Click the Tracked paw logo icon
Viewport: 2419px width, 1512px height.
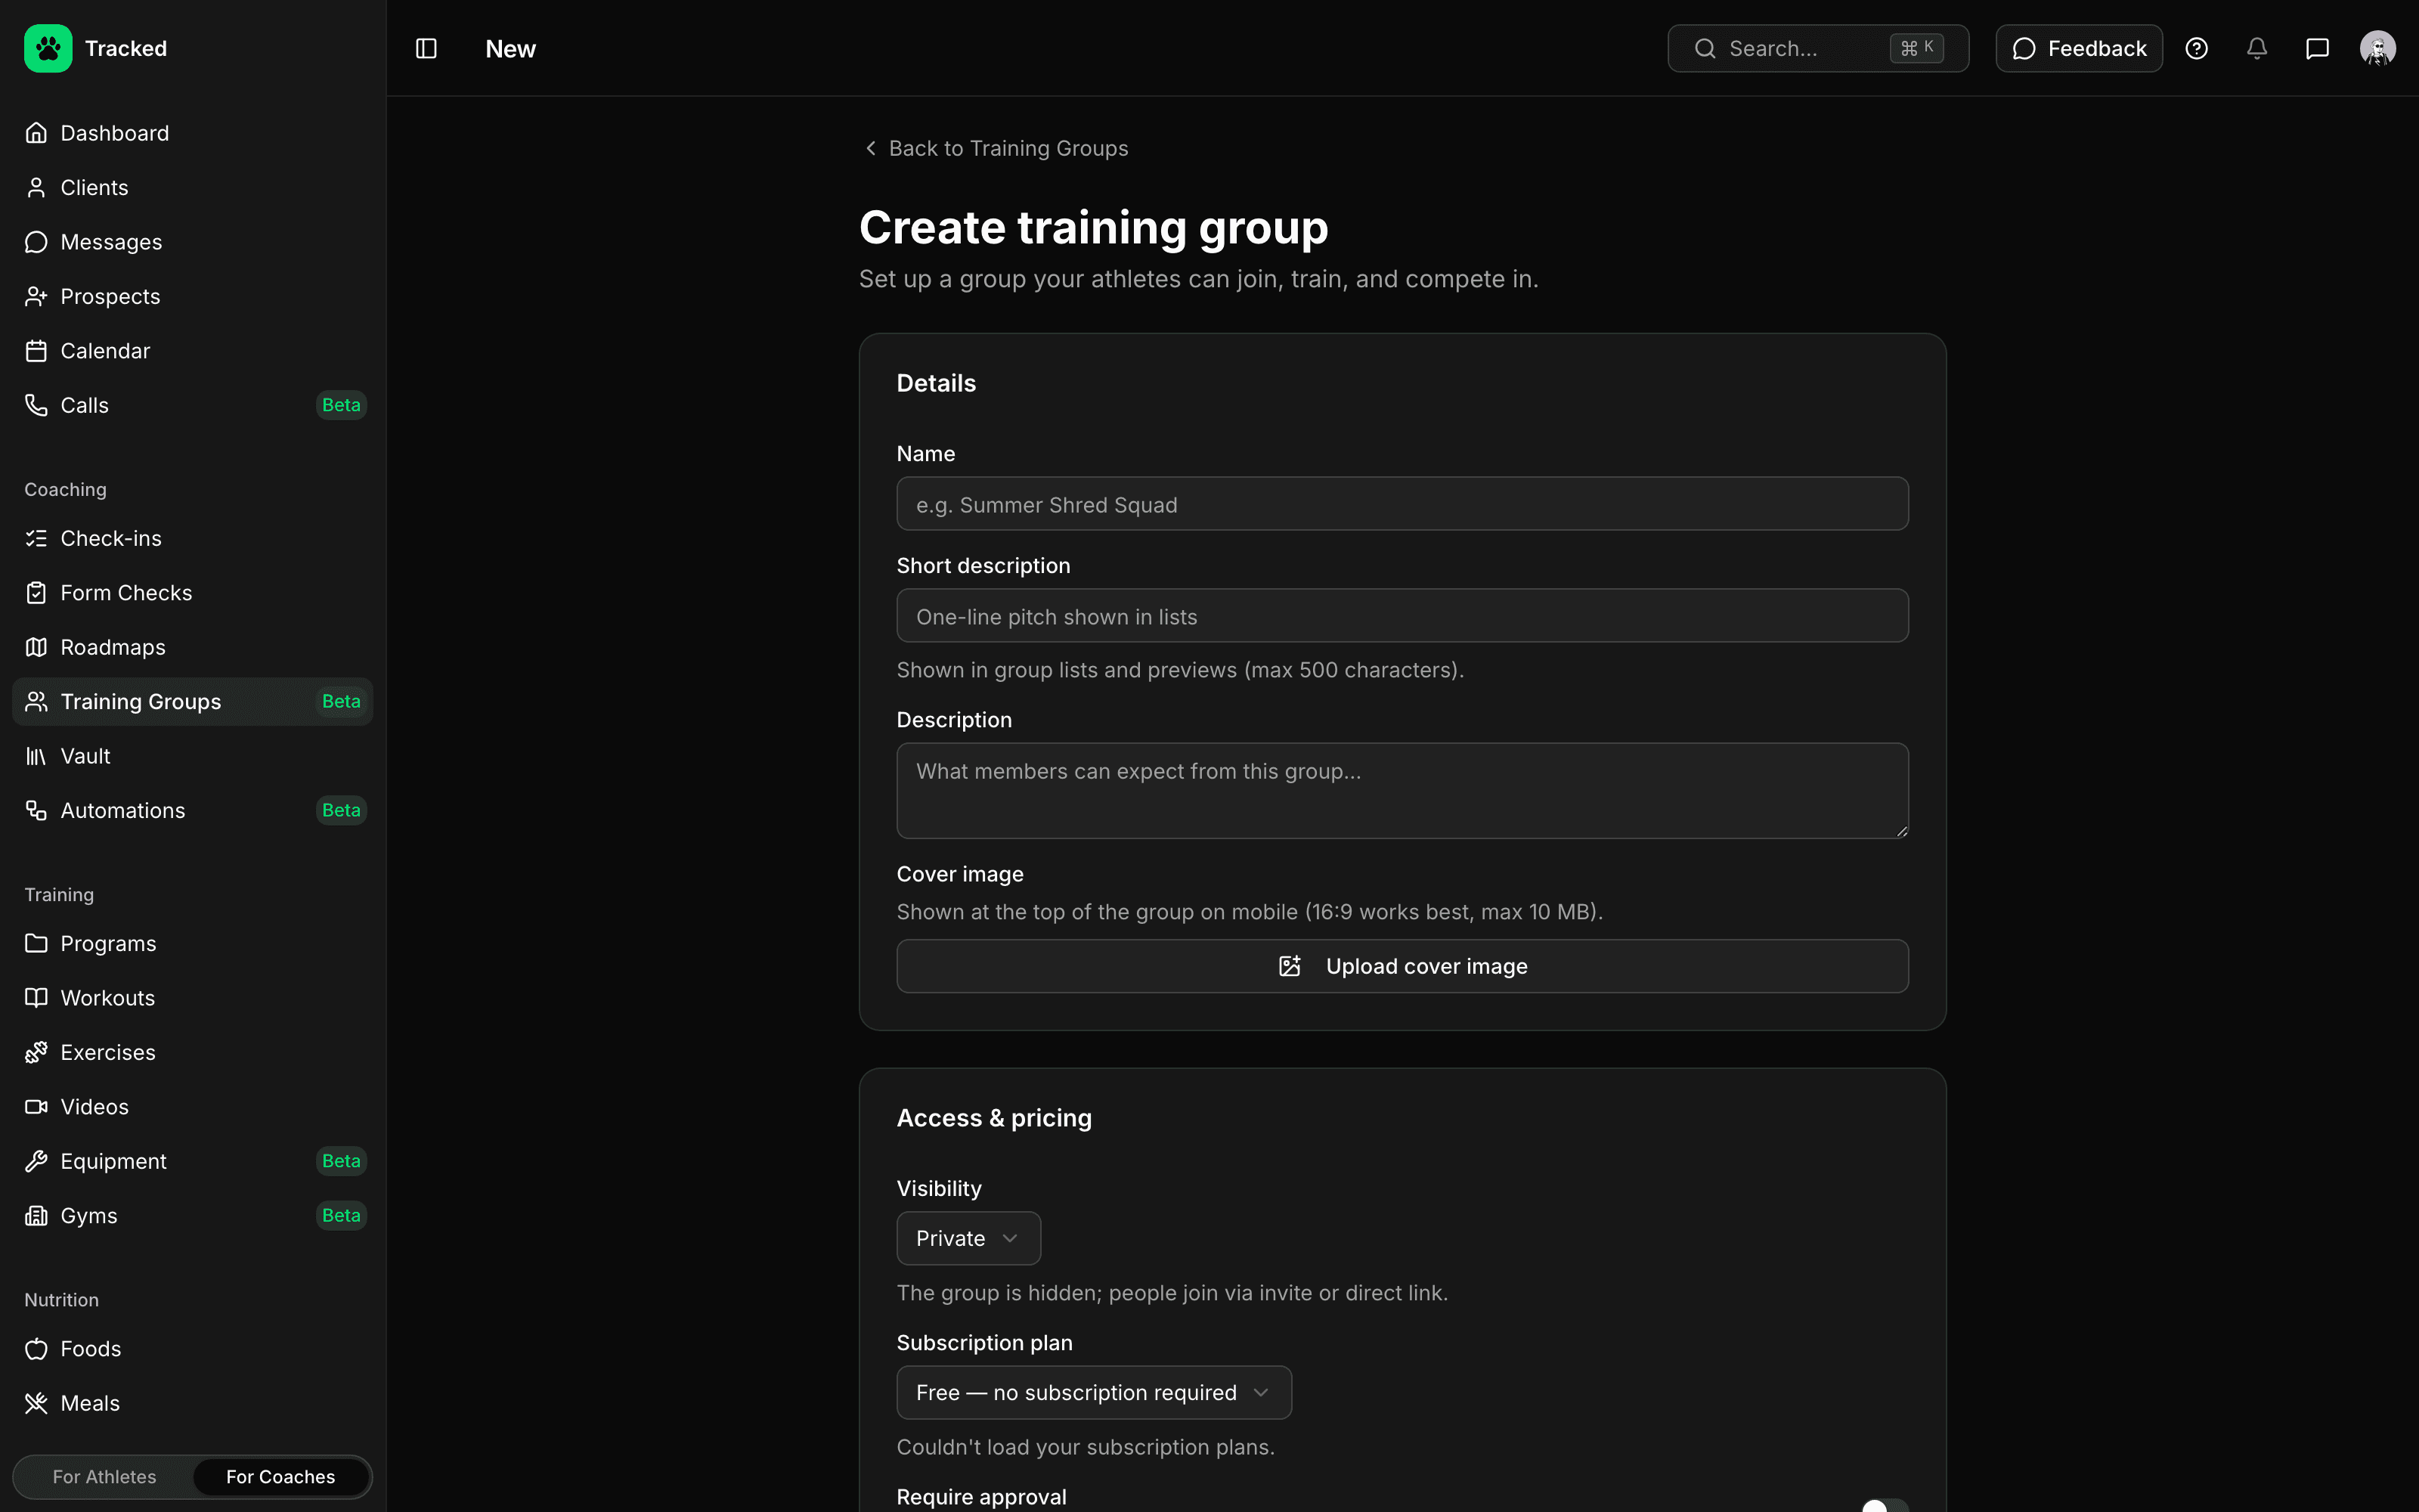coord(48,48)
